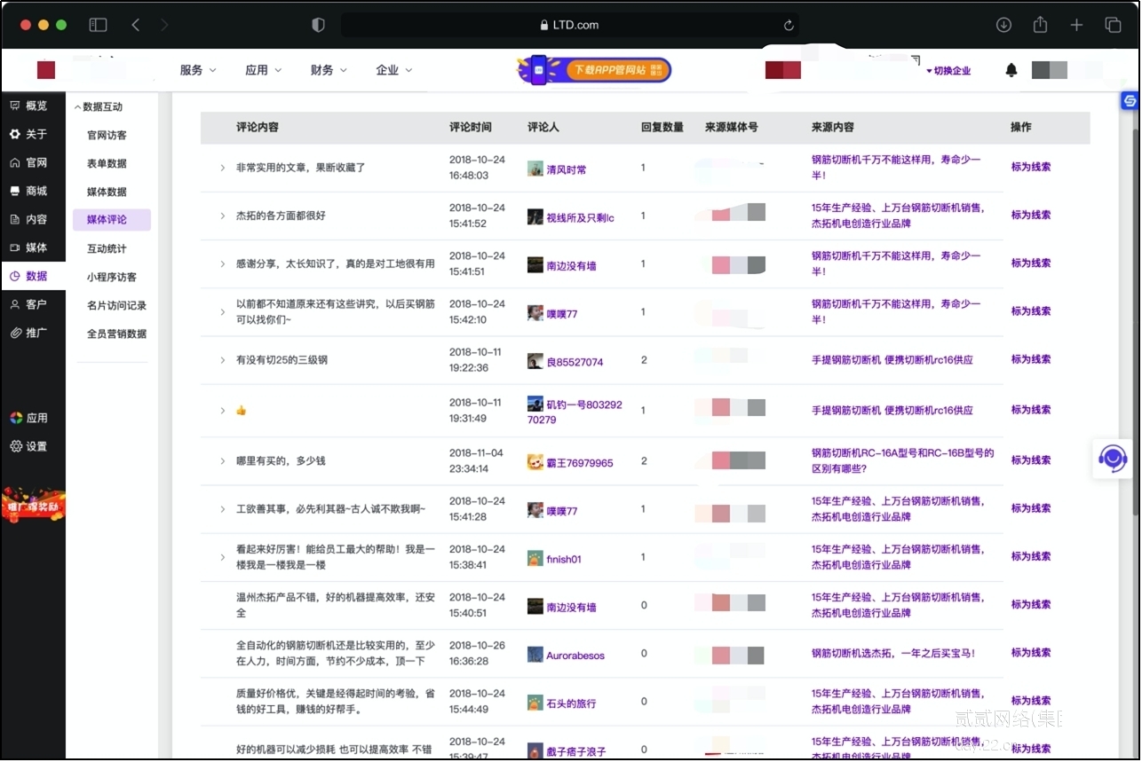This screenshot has width=1142, height=762.
Task: Expand the 非常实用的文章 comment row
Action: click(x=223, y=168)
